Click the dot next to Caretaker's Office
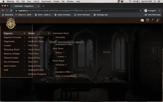 click(72, 72)
